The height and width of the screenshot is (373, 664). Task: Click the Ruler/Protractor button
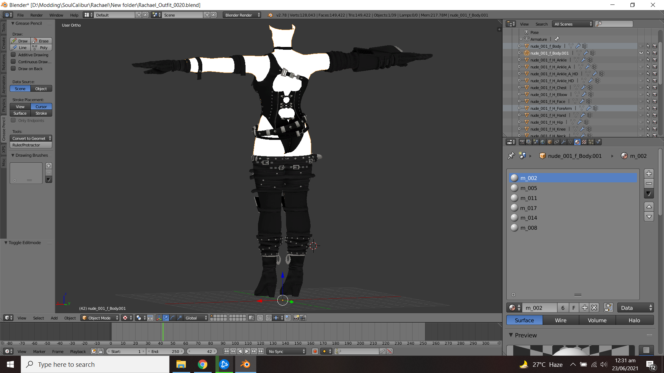click(x=31, y=145)
